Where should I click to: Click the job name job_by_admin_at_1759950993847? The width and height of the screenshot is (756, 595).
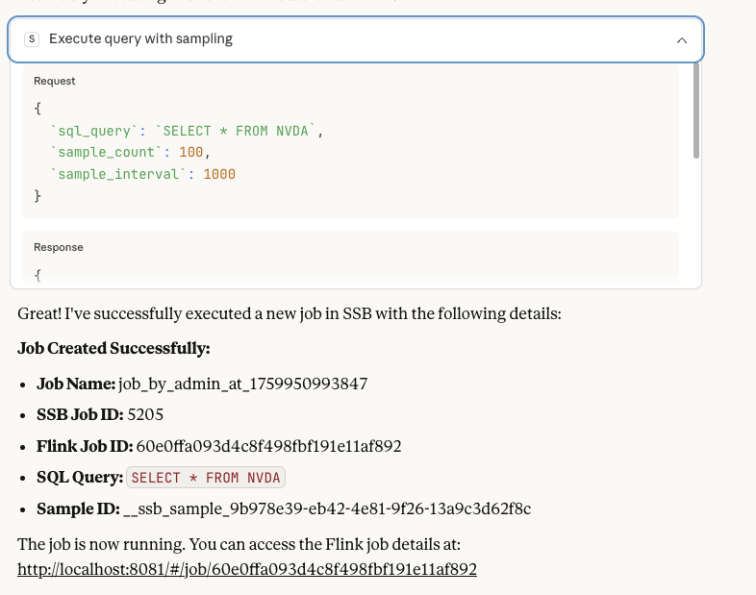tap(243, 384)
